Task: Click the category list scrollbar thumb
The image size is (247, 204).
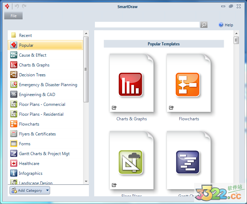Action: coord(86,69)
